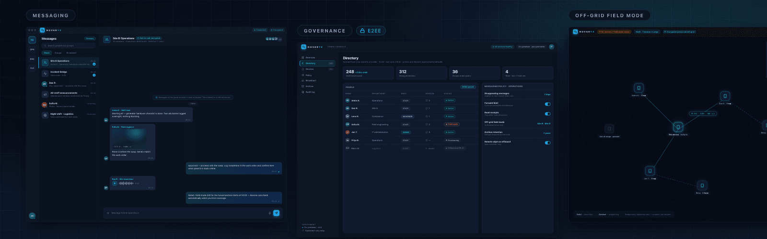Click the Admin role badge on Jan T. row
The height and width of the screenshot is (239, 767).
click(x=406, y=132)
